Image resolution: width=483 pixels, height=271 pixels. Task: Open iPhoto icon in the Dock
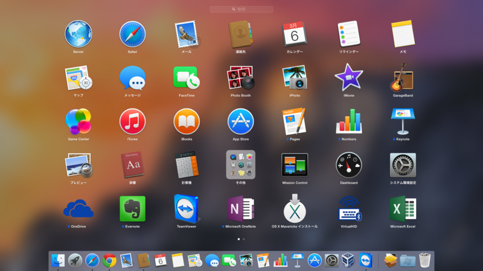[x=246, y=261]
